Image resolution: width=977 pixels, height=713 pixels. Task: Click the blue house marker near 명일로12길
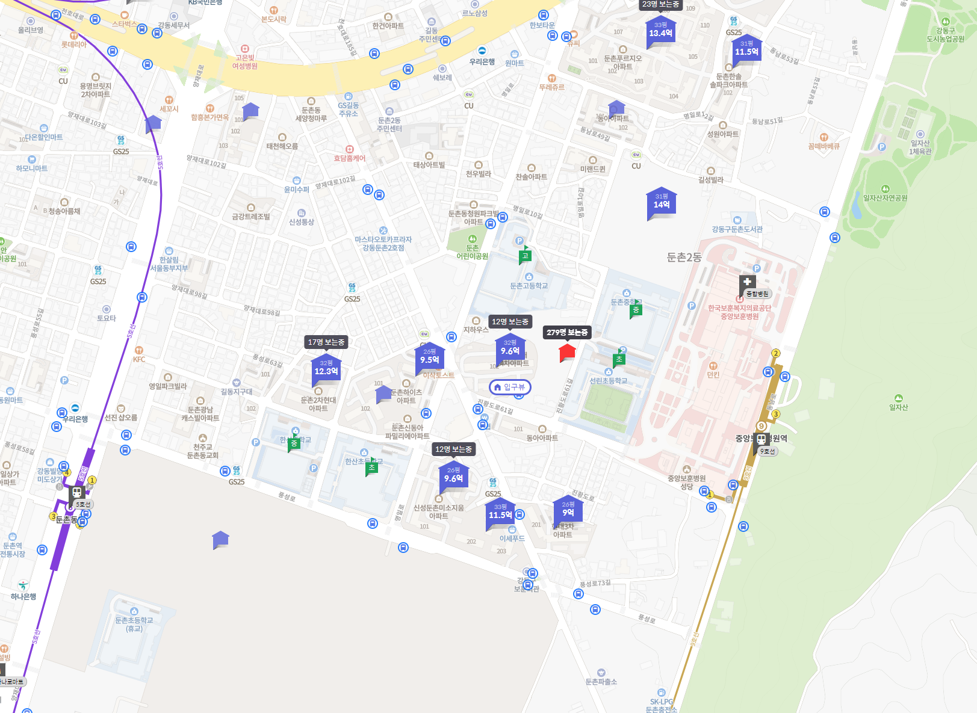(616, 110)
